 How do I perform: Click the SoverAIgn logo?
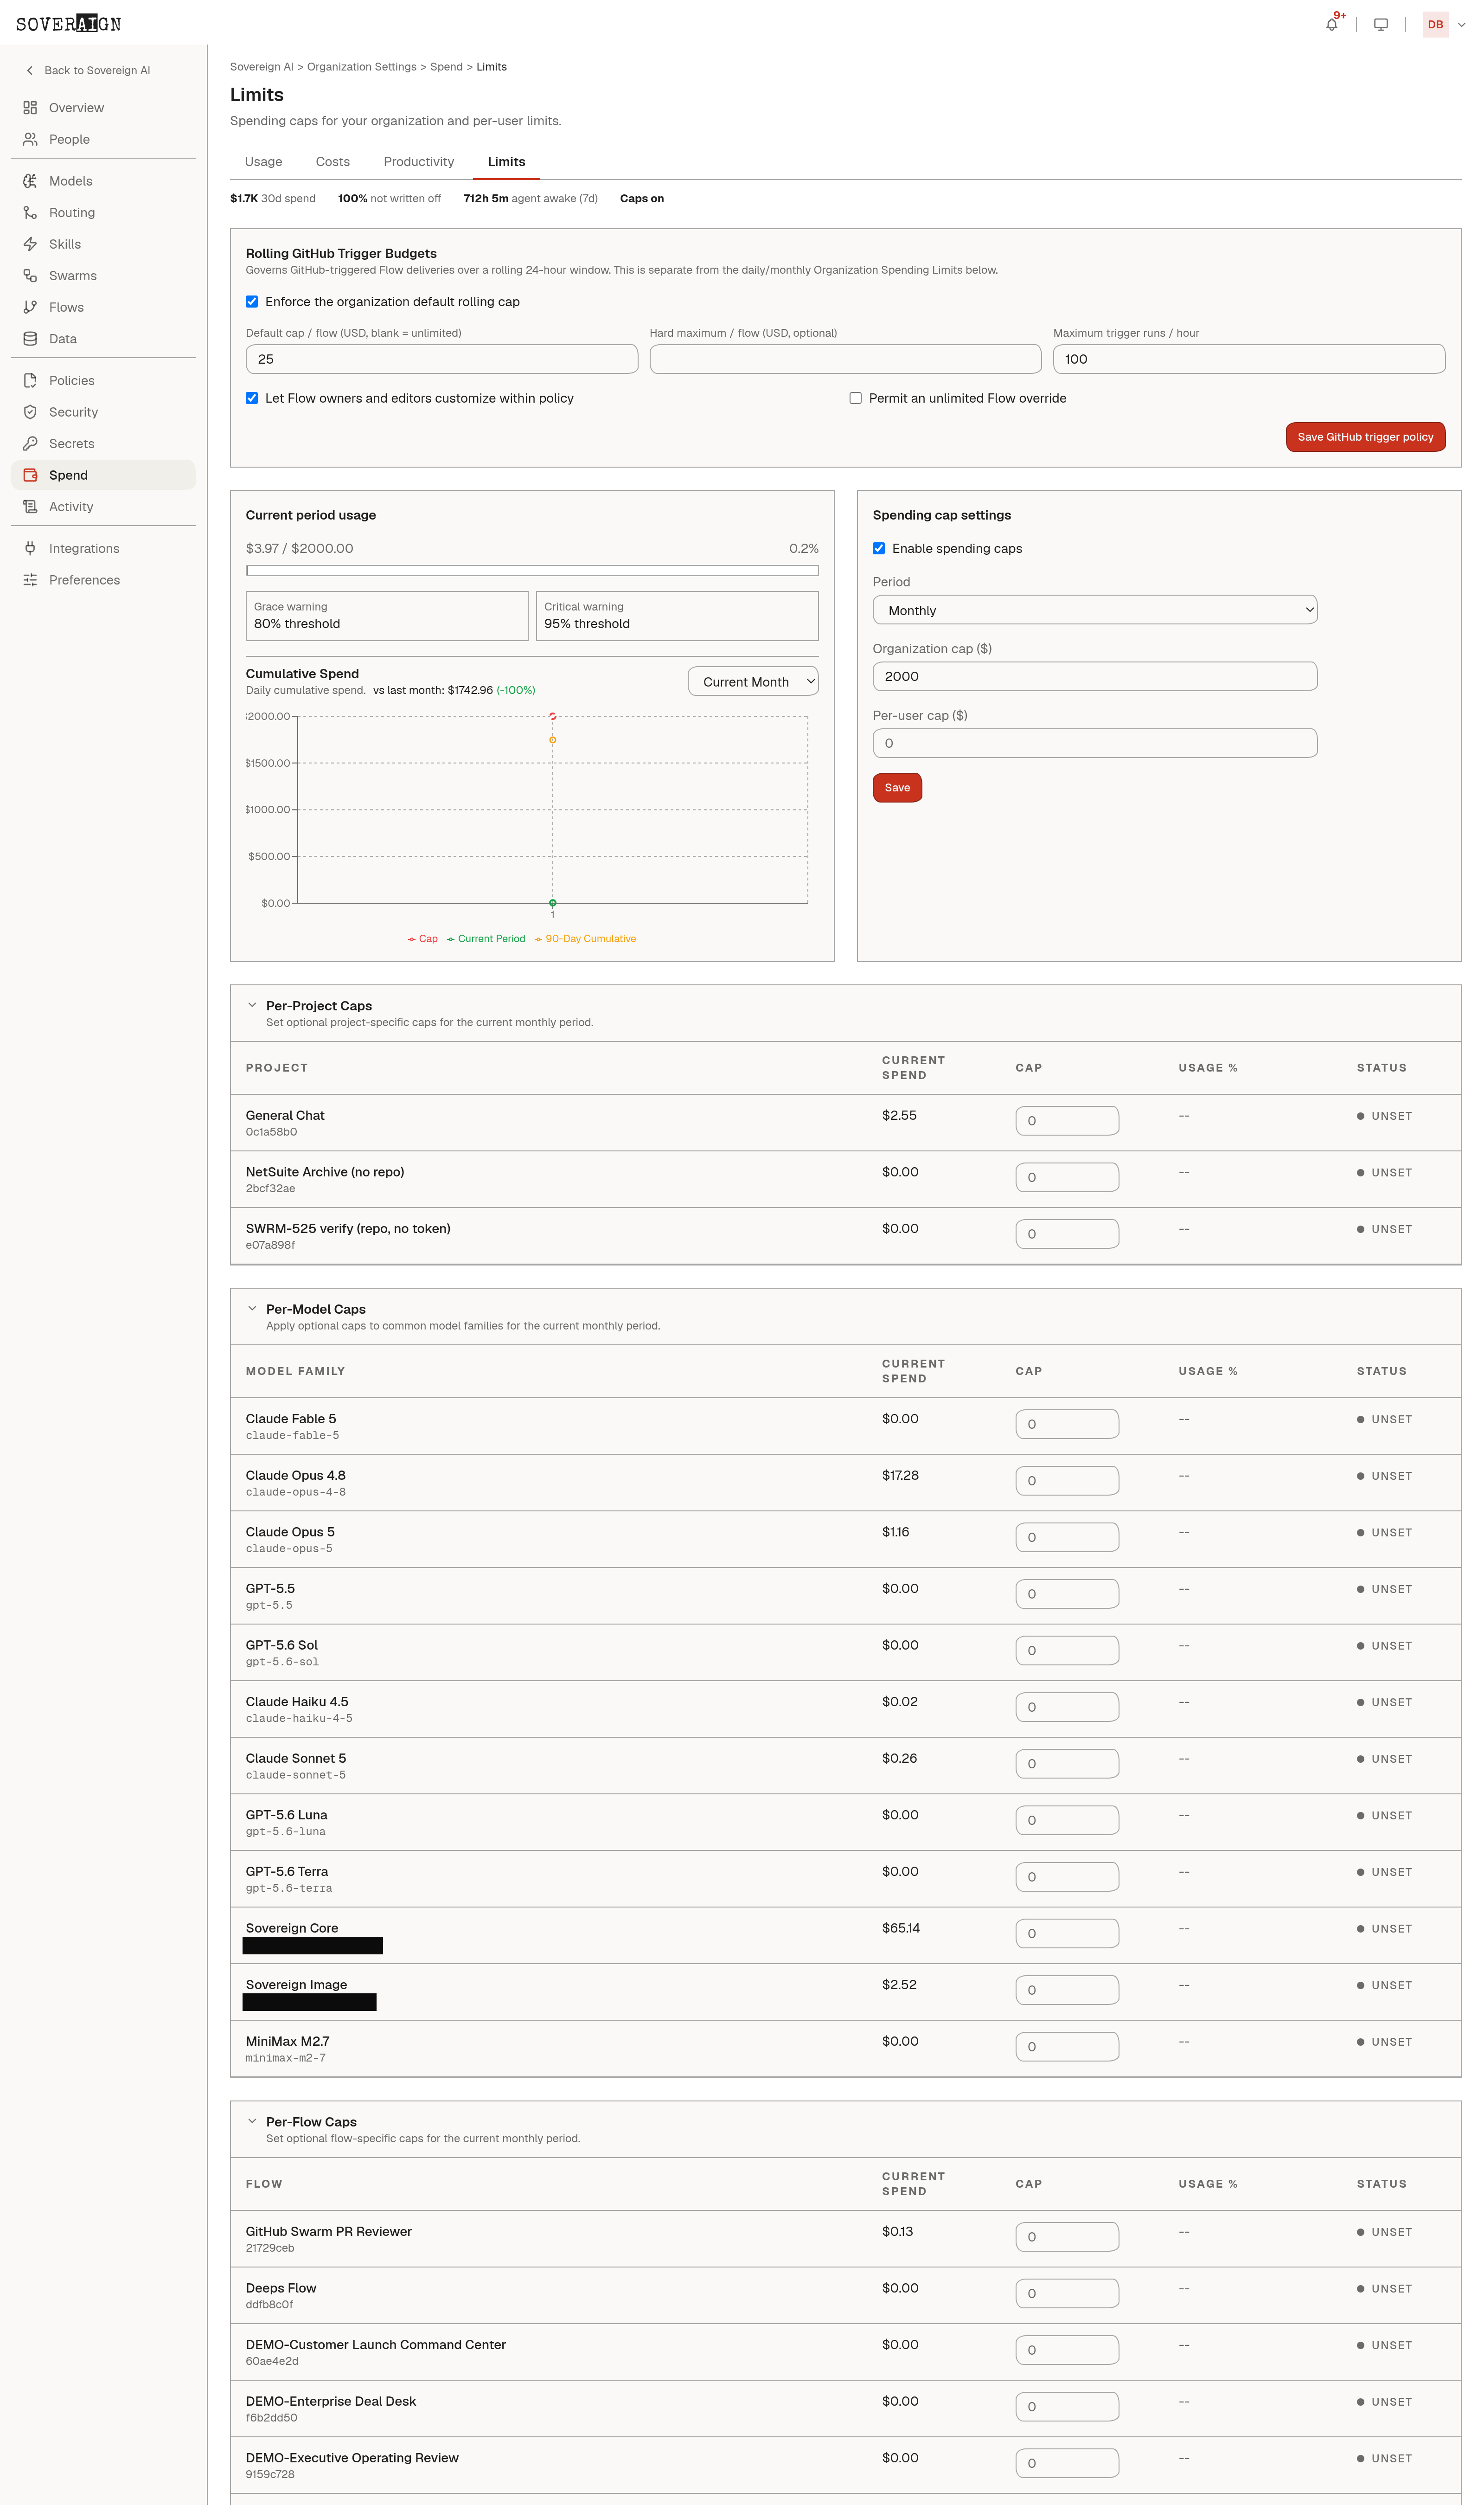[x=68, y=24]
